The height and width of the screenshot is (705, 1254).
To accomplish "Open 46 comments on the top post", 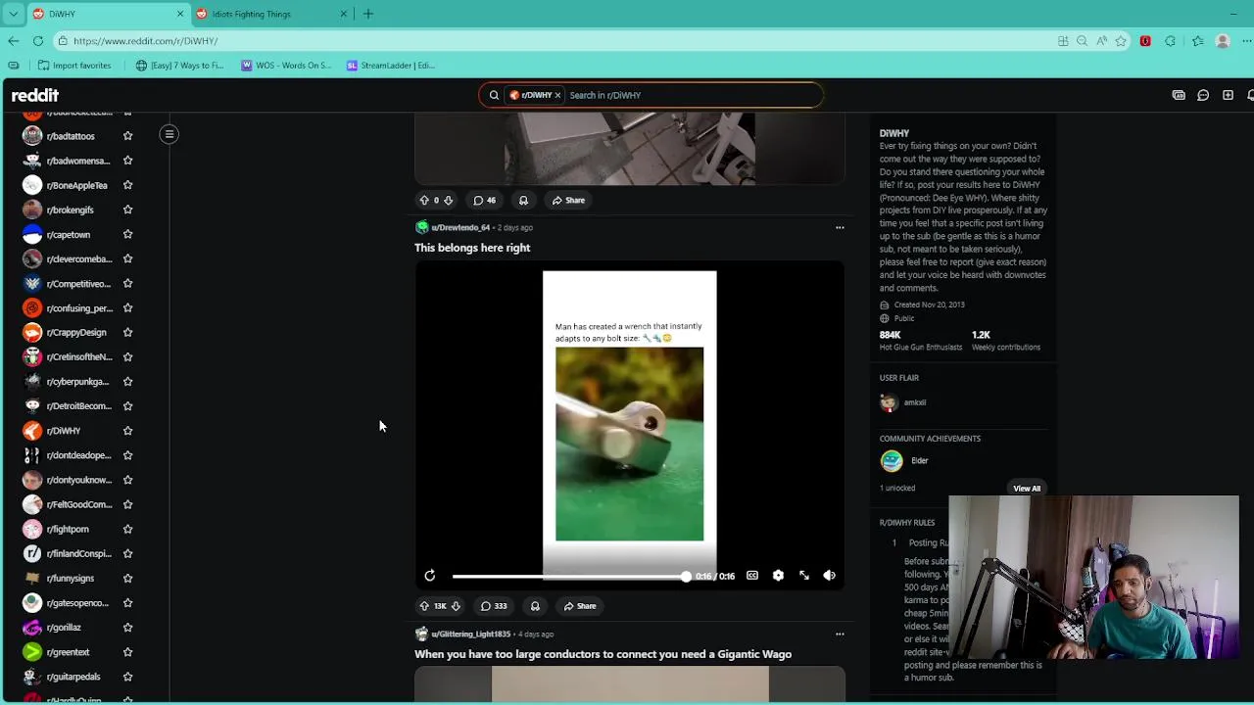I will click(484, 201).
